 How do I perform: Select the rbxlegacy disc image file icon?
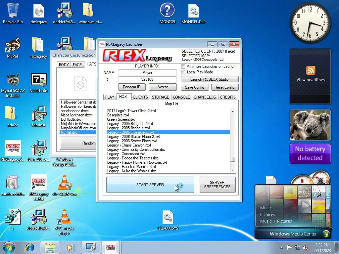point(39,13)
